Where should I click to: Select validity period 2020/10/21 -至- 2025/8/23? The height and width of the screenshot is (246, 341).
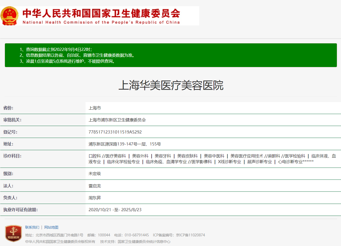[x=115, y=210]
